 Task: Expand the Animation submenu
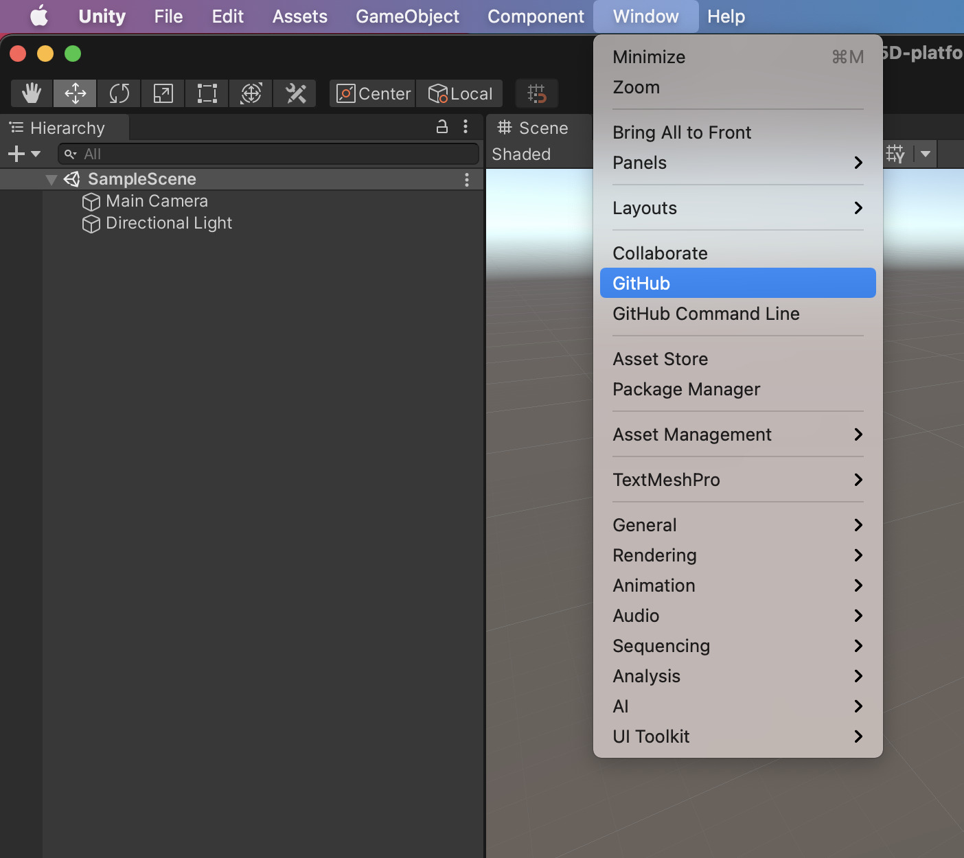[737, 585]
